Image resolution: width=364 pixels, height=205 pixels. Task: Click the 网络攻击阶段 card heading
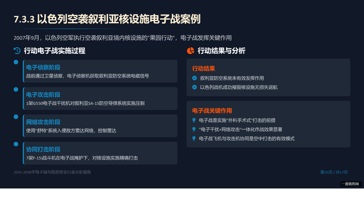(x=43, y=122)
